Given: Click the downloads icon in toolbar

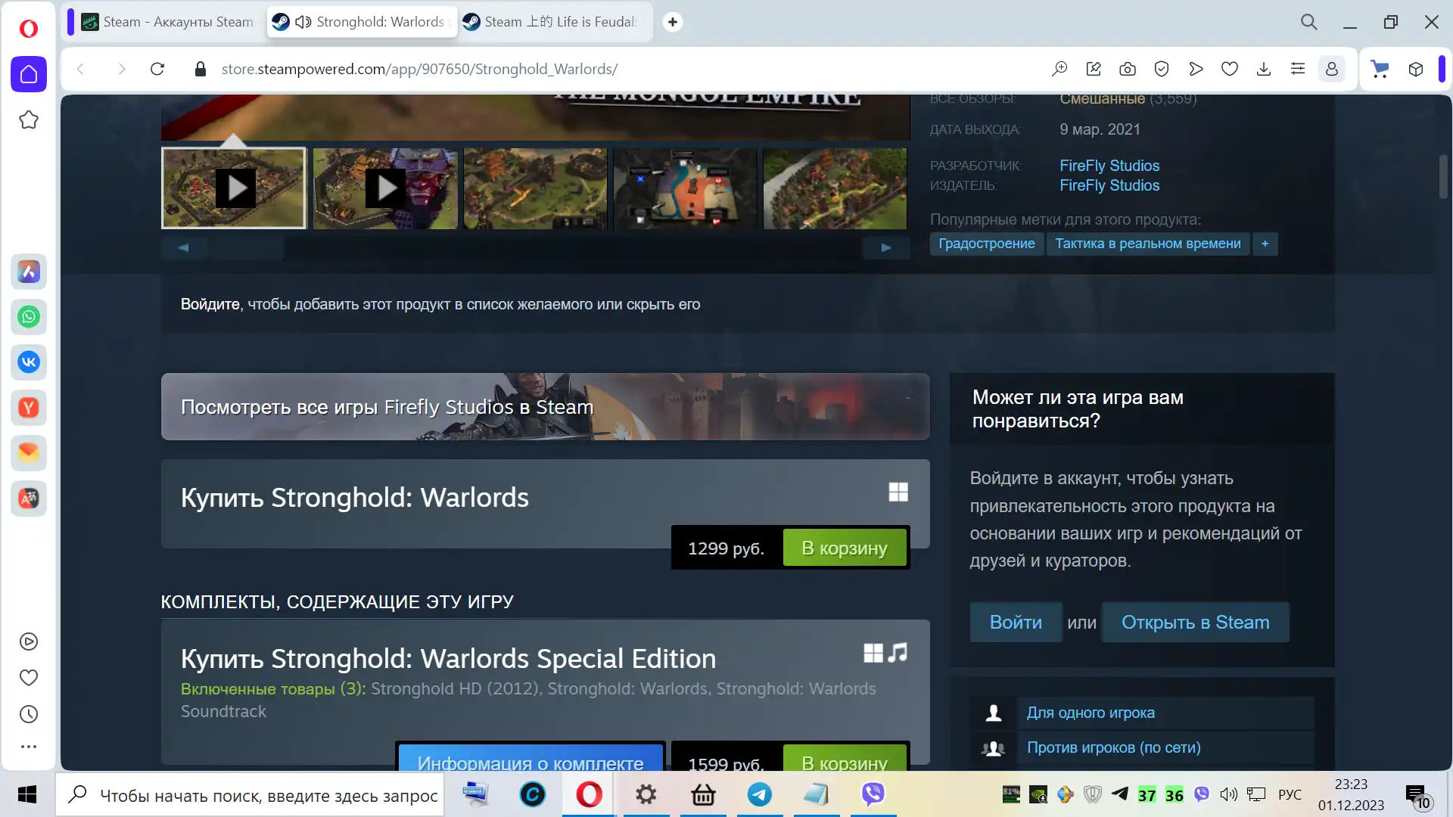Looking at the screenshot, I should (x=1264, y=69).
